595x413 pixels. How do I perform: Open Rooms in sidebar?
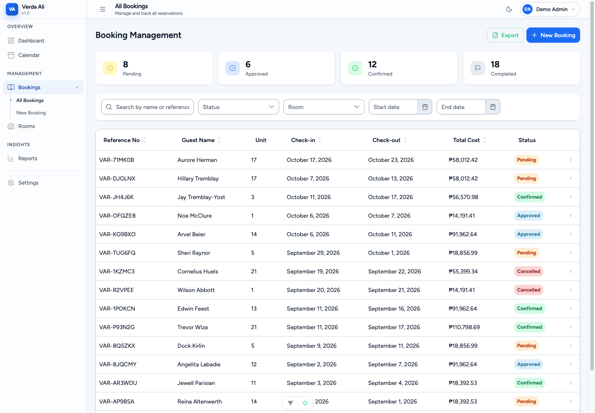(43, 126)
